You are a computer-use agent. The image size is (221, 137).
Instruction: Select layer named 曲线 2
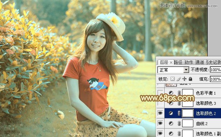[x=202, y=124]
